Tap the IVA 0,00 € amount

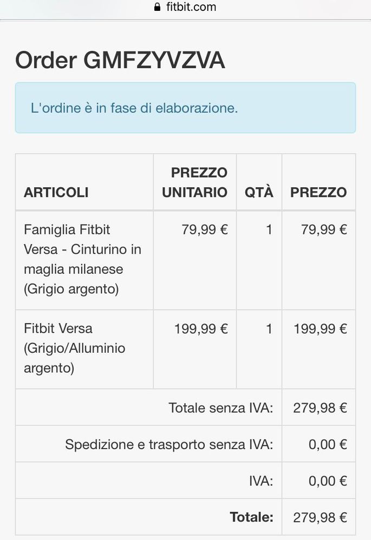tap(328, 481)
